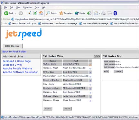Open the Favorites menu
Image resolution: width=139 pixels, height=120 pixels.
point(27,7)
